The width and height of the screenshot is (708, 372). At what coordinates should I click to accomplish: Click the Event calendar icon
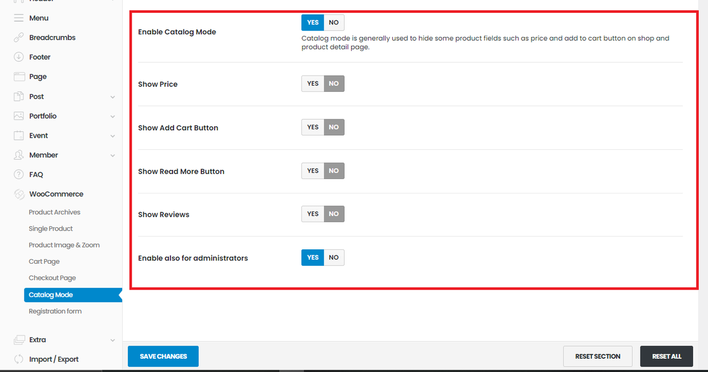coord(19,135)
